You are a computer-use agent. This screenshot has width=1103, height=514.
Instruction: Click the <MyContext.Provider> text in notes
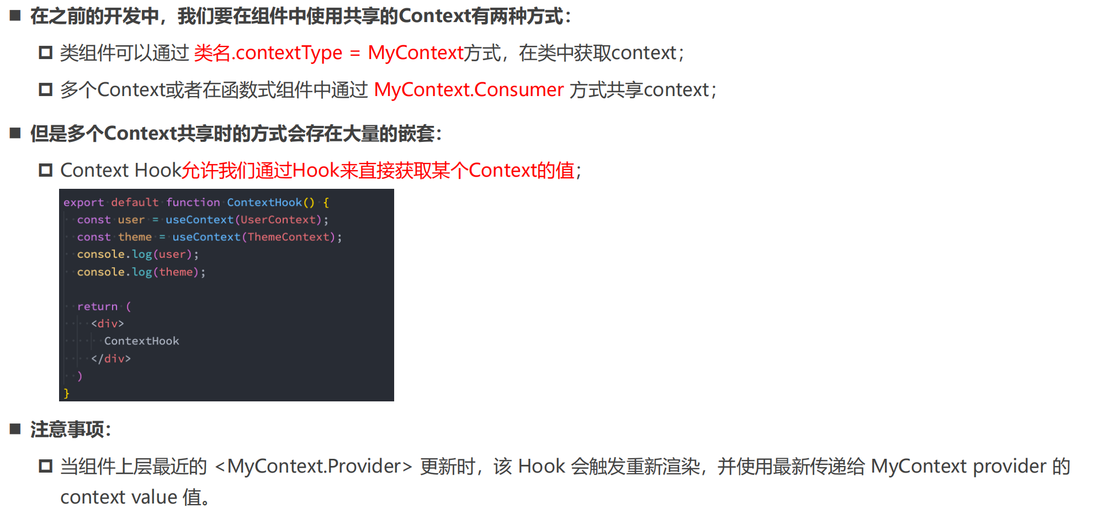tap(314, 467)
